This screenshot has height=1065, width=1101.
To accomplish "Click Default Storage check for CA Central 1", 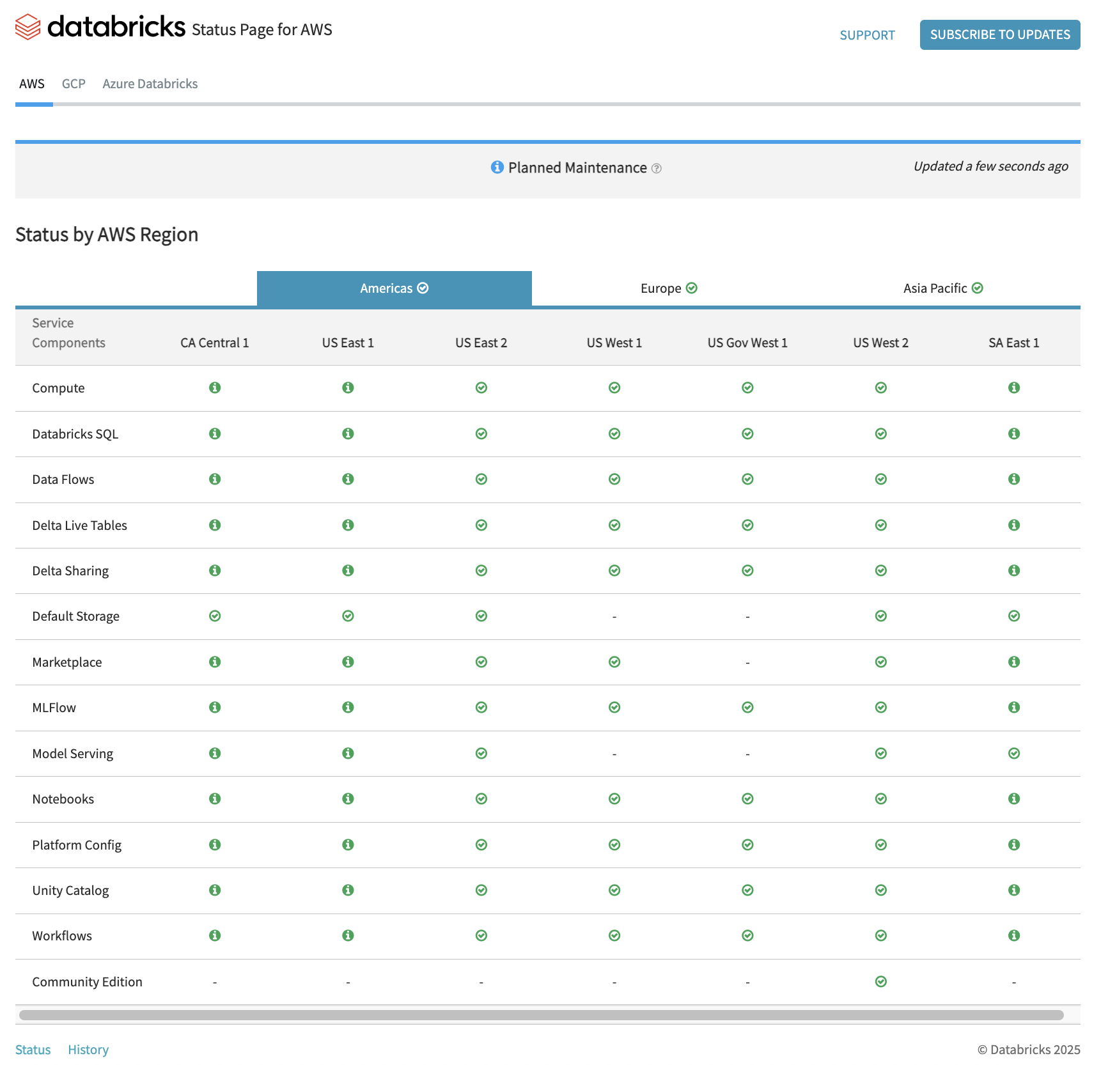I will [215, 616].
